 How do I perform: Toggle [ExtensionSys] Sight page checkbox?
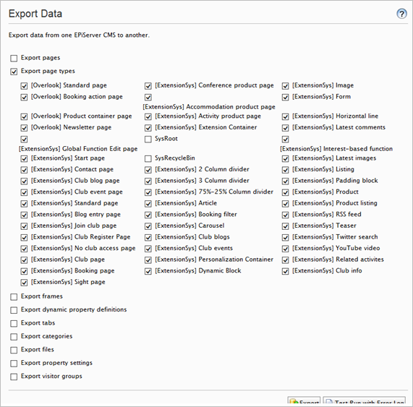[x=24, y=283]
